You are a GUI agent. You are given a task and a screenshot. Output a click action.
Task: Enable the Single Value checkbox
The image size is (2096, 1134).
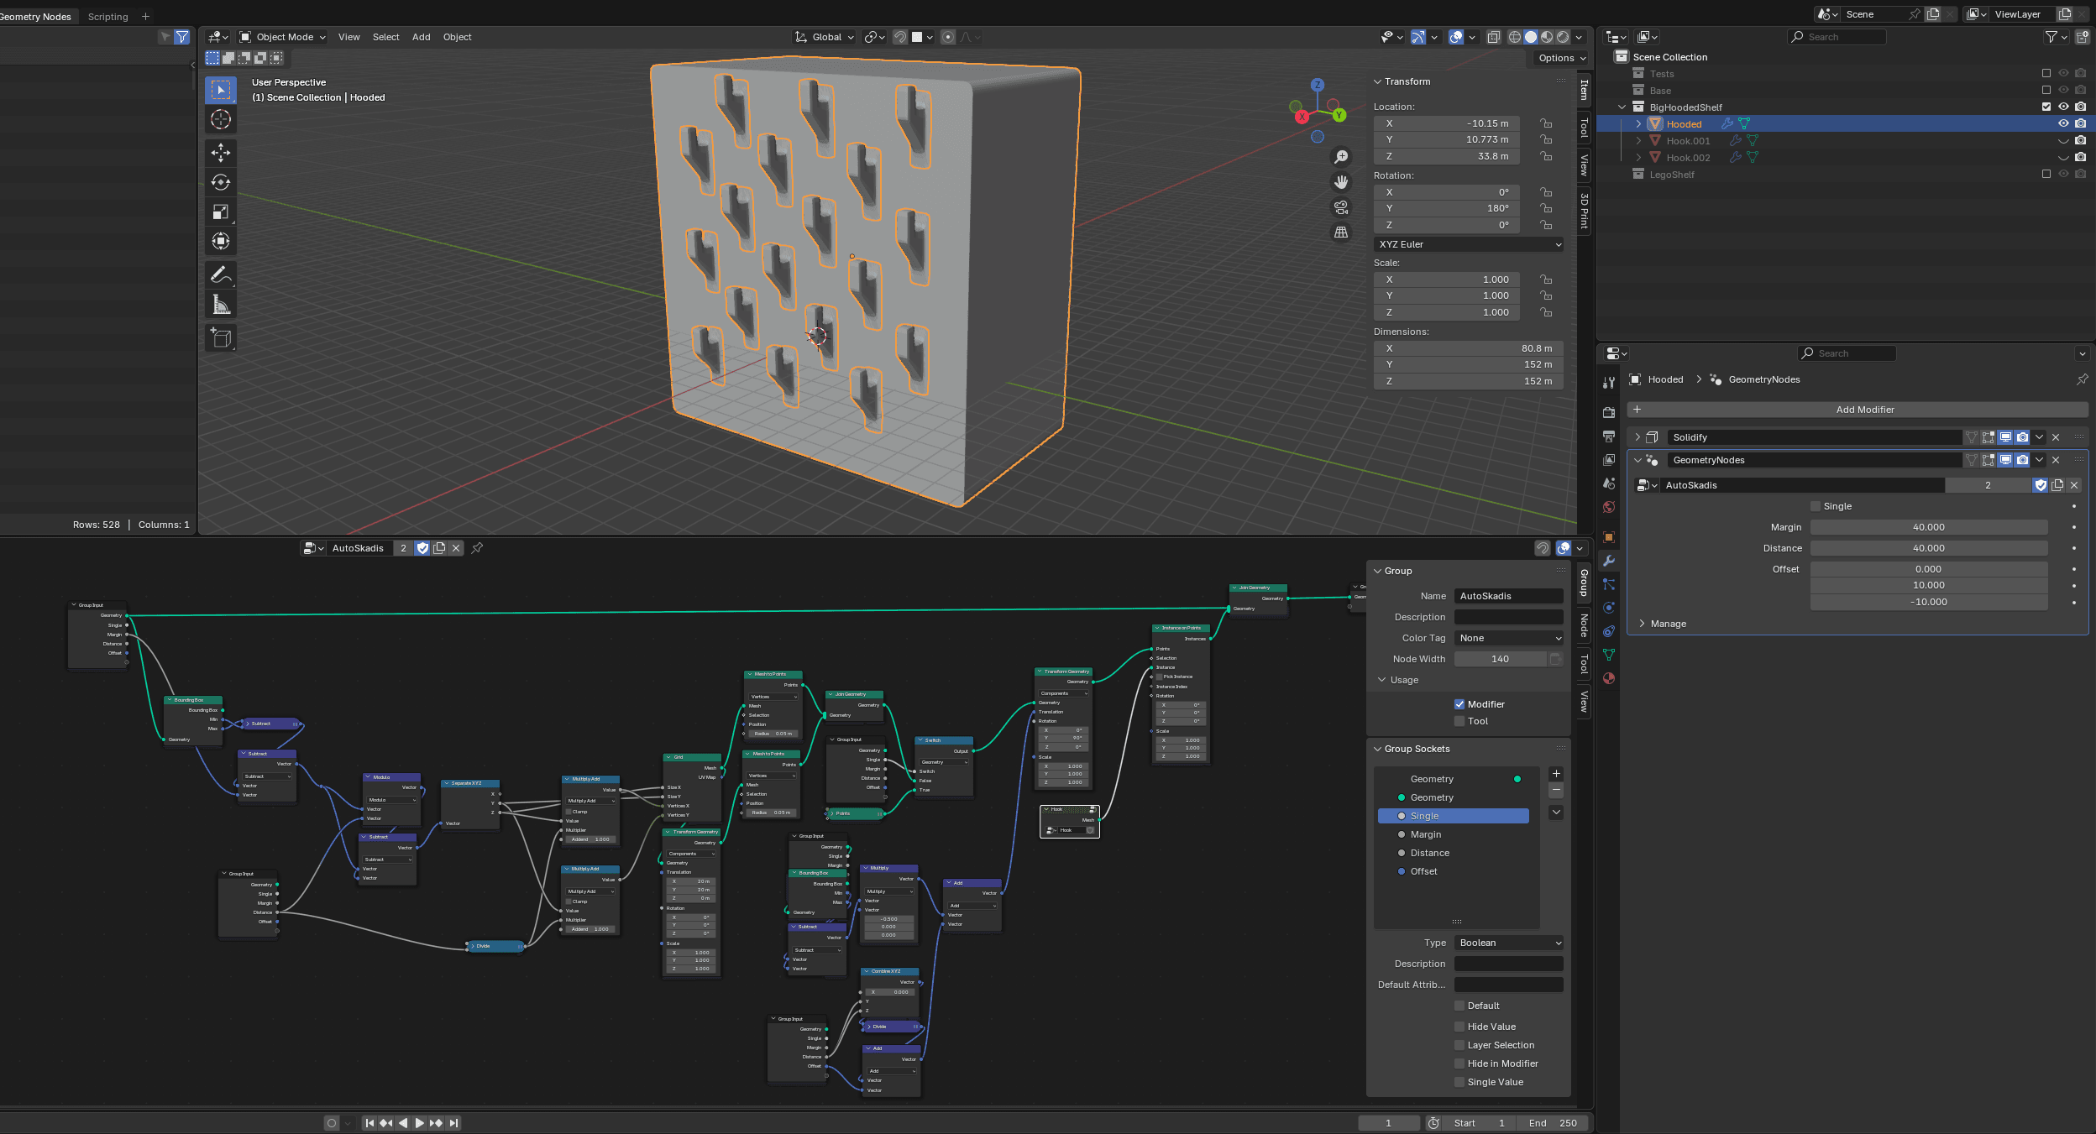1459,1082
